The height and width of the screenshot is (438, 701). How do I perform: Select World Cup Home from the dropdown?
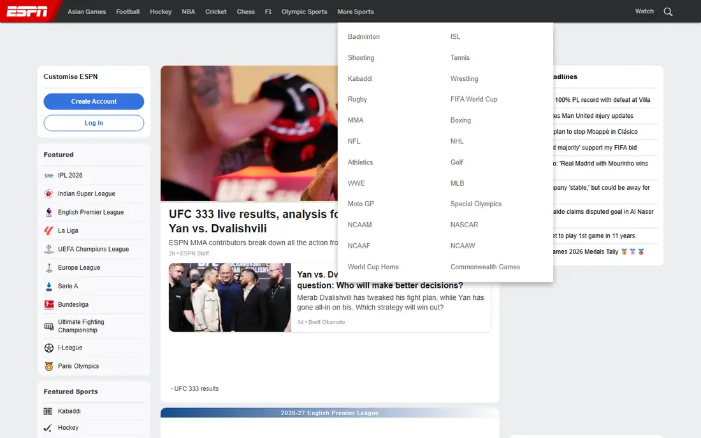coord(373,267)
